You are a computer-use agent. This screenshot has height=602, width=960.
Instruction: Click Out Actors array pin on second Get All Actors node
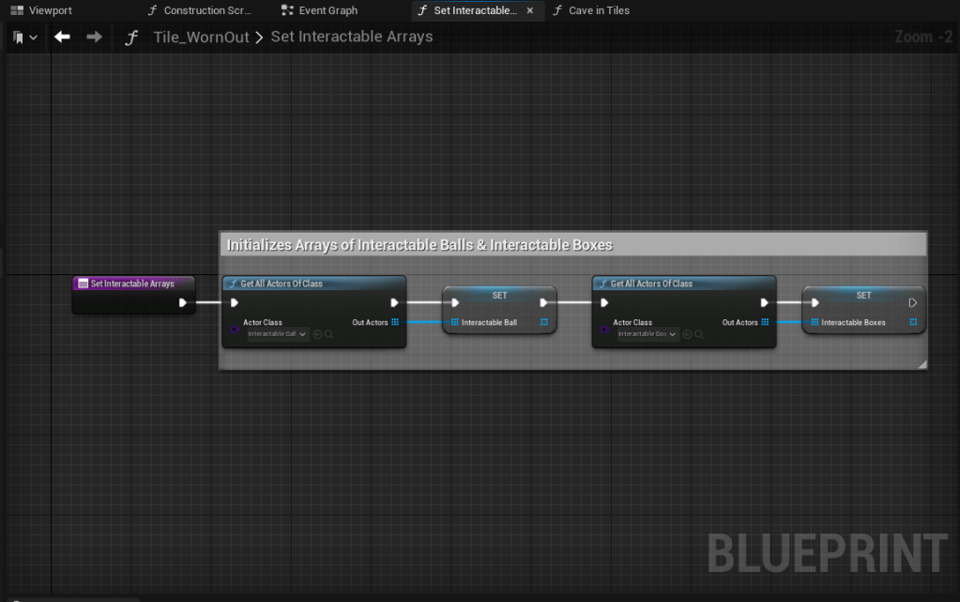(x=765, y=322)
